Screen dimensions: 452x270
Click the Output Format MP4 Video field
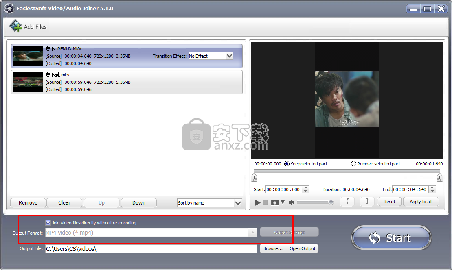[147, 233]
